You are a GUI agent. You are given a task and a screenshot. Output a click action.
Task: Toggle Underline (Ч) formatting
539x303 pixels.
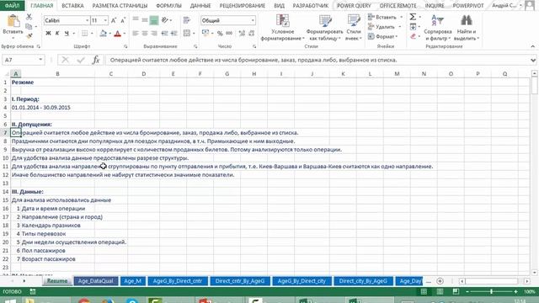pos(67,34)
